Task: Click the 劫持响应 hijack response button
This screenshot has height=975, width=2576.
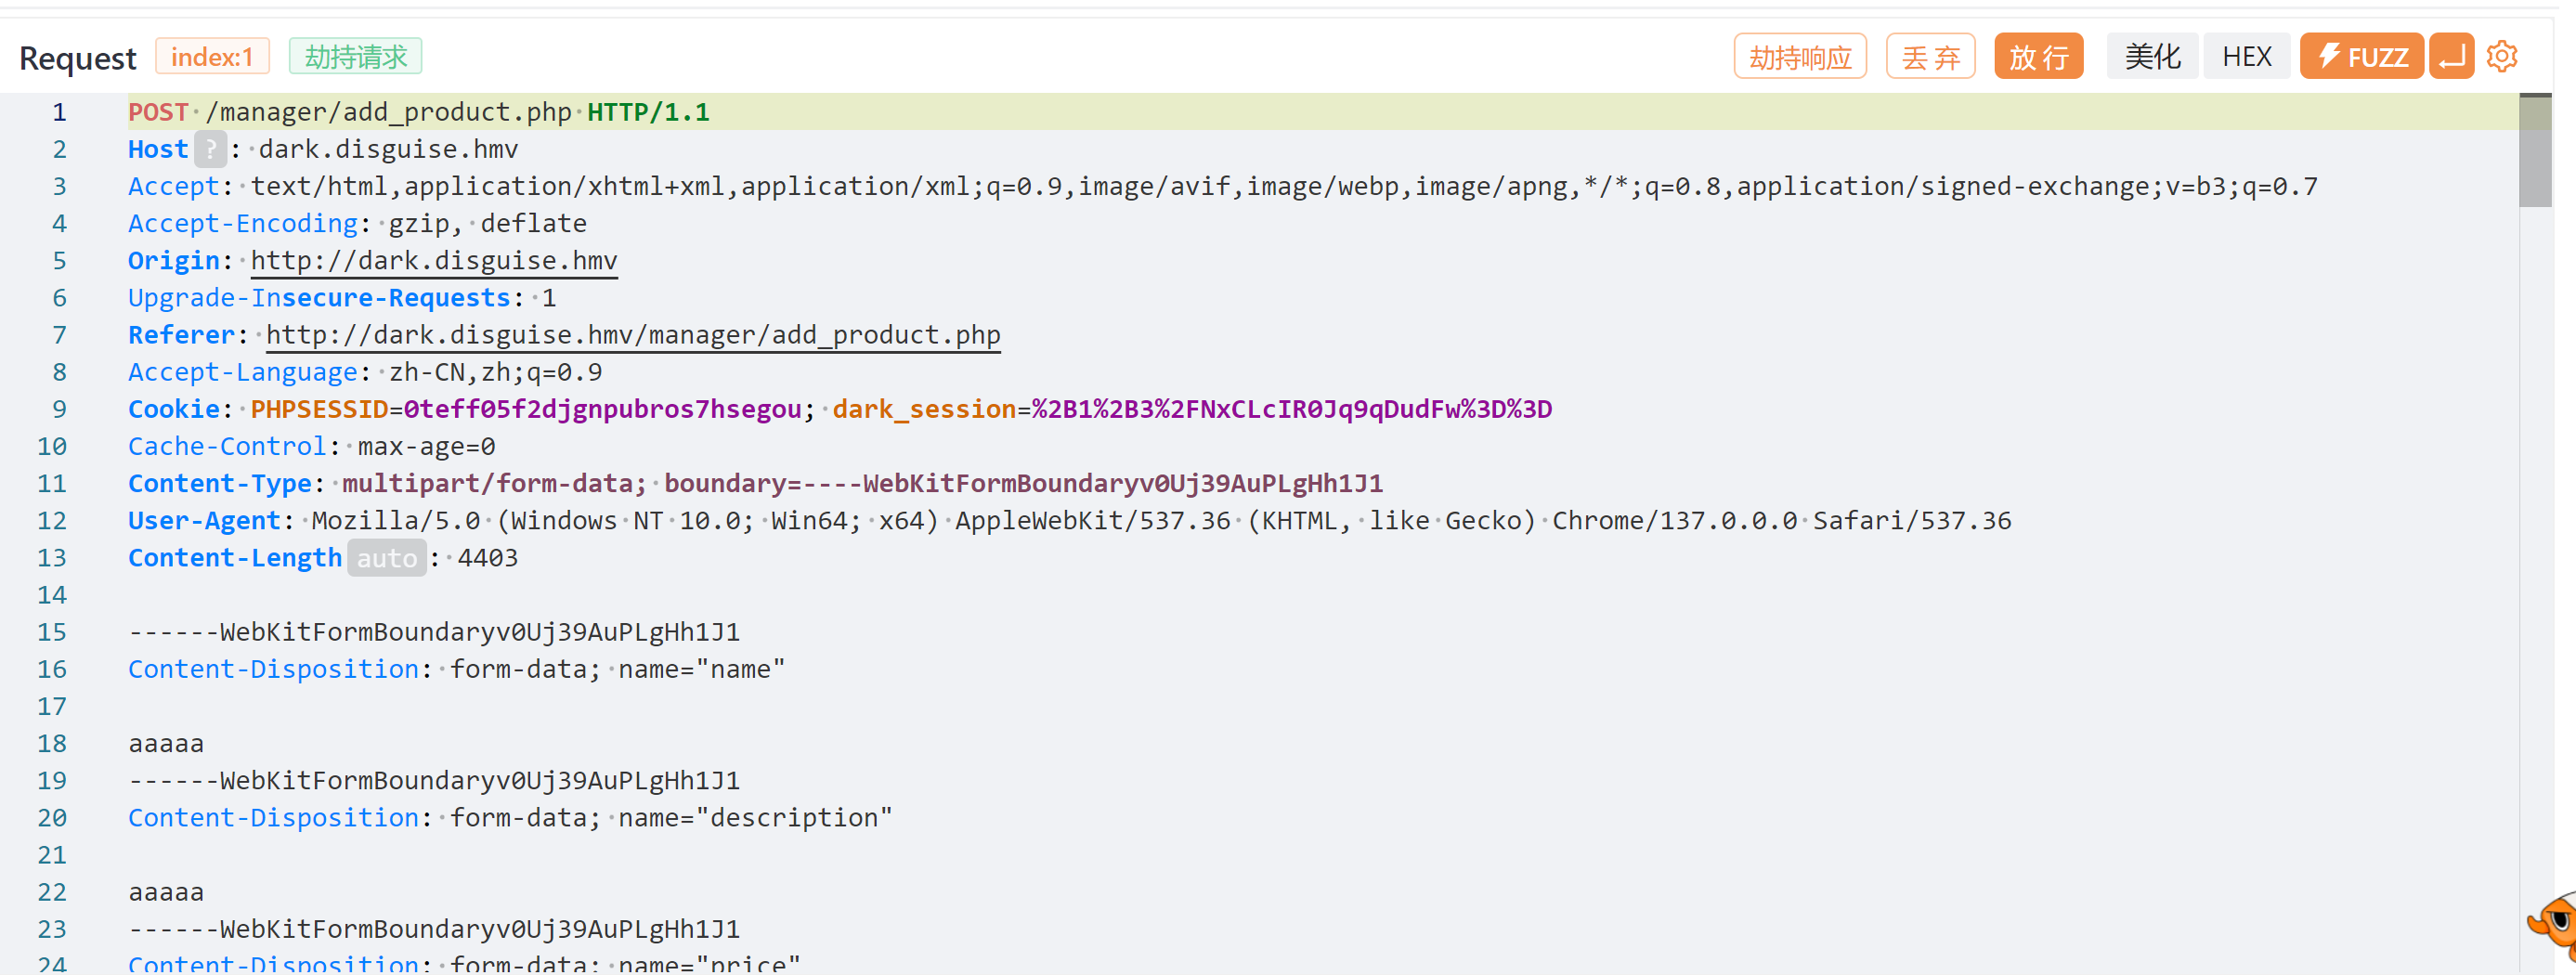Action: click(1800, 56)
